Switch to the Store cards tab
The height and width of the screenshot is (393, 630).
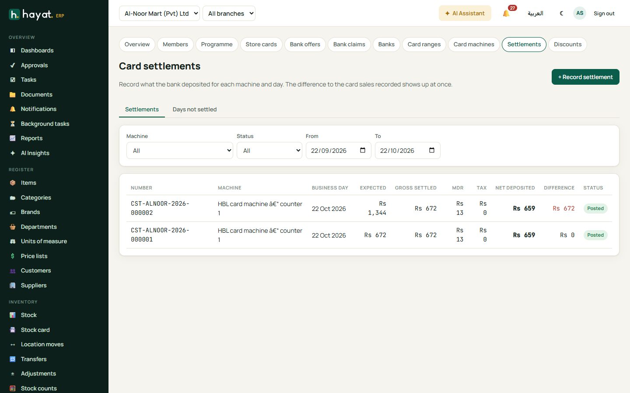tap(261, 45)
